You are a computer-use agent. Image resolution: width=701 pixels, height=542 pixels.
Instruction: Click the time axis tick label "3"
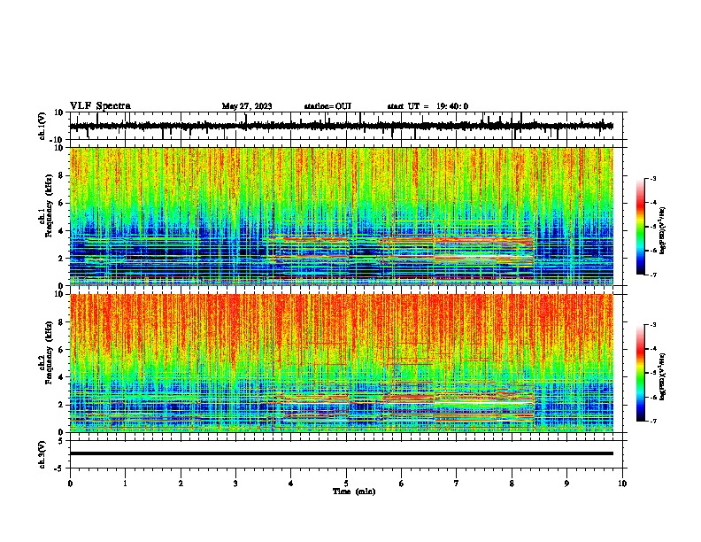pyautogui.click(x=235, y=484)
